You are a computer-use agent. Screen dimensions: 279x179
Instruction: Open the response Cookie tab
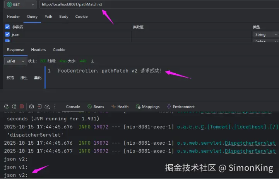click(59, 50)
